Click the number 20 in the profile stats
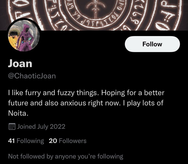The image size is (188, 164). point(53,141)
